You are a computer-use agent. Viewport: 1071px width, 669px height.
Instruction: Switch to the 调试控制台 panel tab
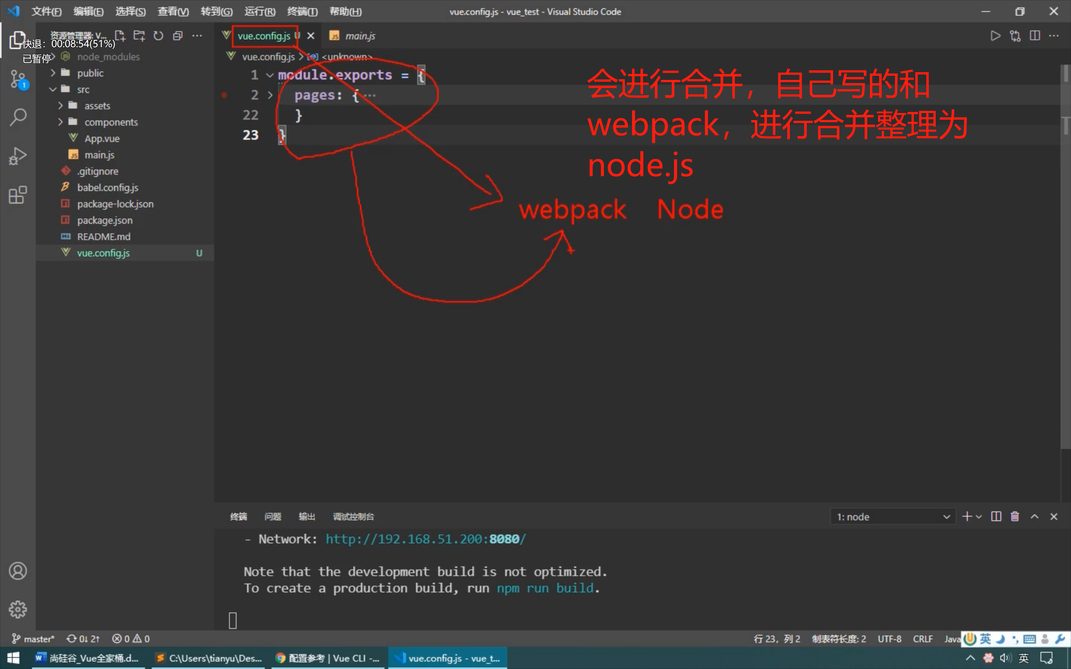coord(353,516)
